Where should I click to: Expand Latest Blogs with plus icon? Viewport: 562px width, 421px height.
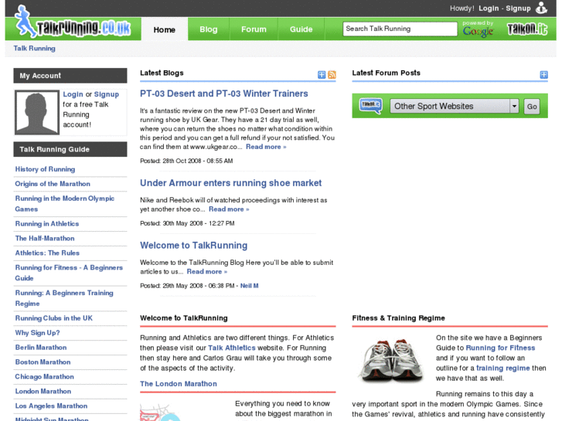322,74
